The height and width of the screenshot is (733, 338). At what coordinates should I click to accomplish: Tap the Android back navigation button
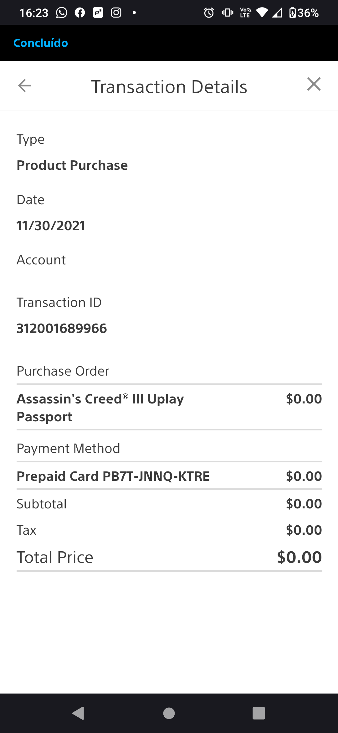click(x=78, y=713)
